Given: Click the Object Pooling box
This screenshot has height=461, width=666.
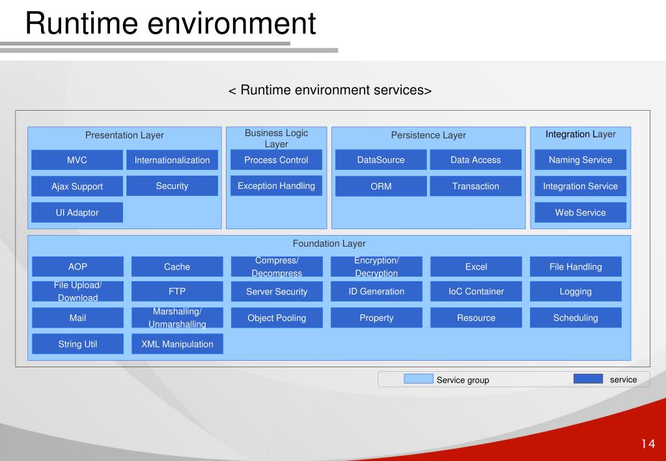Looking at the screenshot, I should pos(277,317).
